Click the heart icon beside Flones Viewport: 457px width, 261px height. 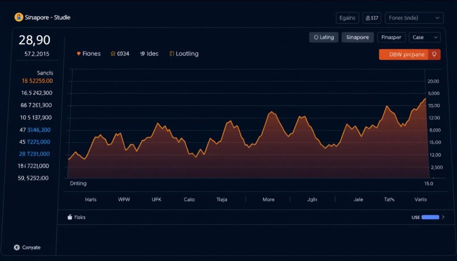tap(79, 54)
